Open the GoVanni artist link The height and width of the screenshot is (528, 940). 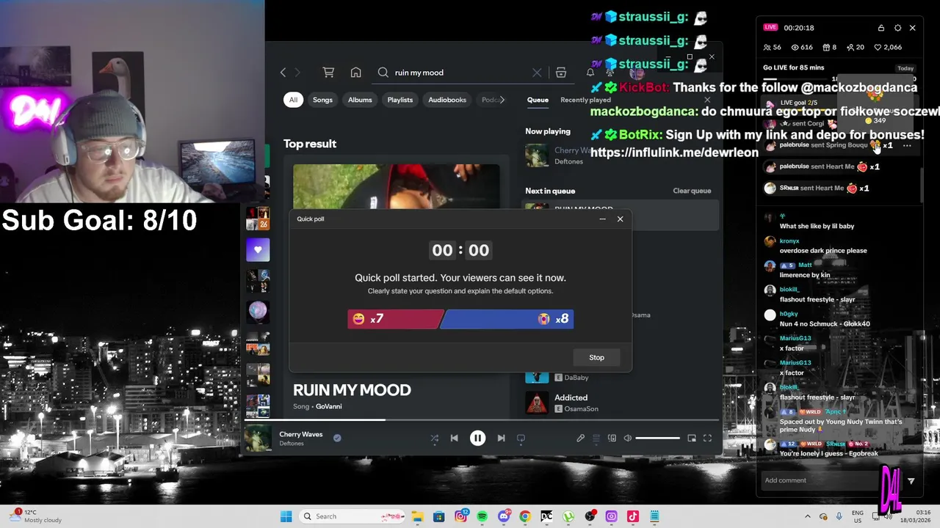[x=329, y=406]
